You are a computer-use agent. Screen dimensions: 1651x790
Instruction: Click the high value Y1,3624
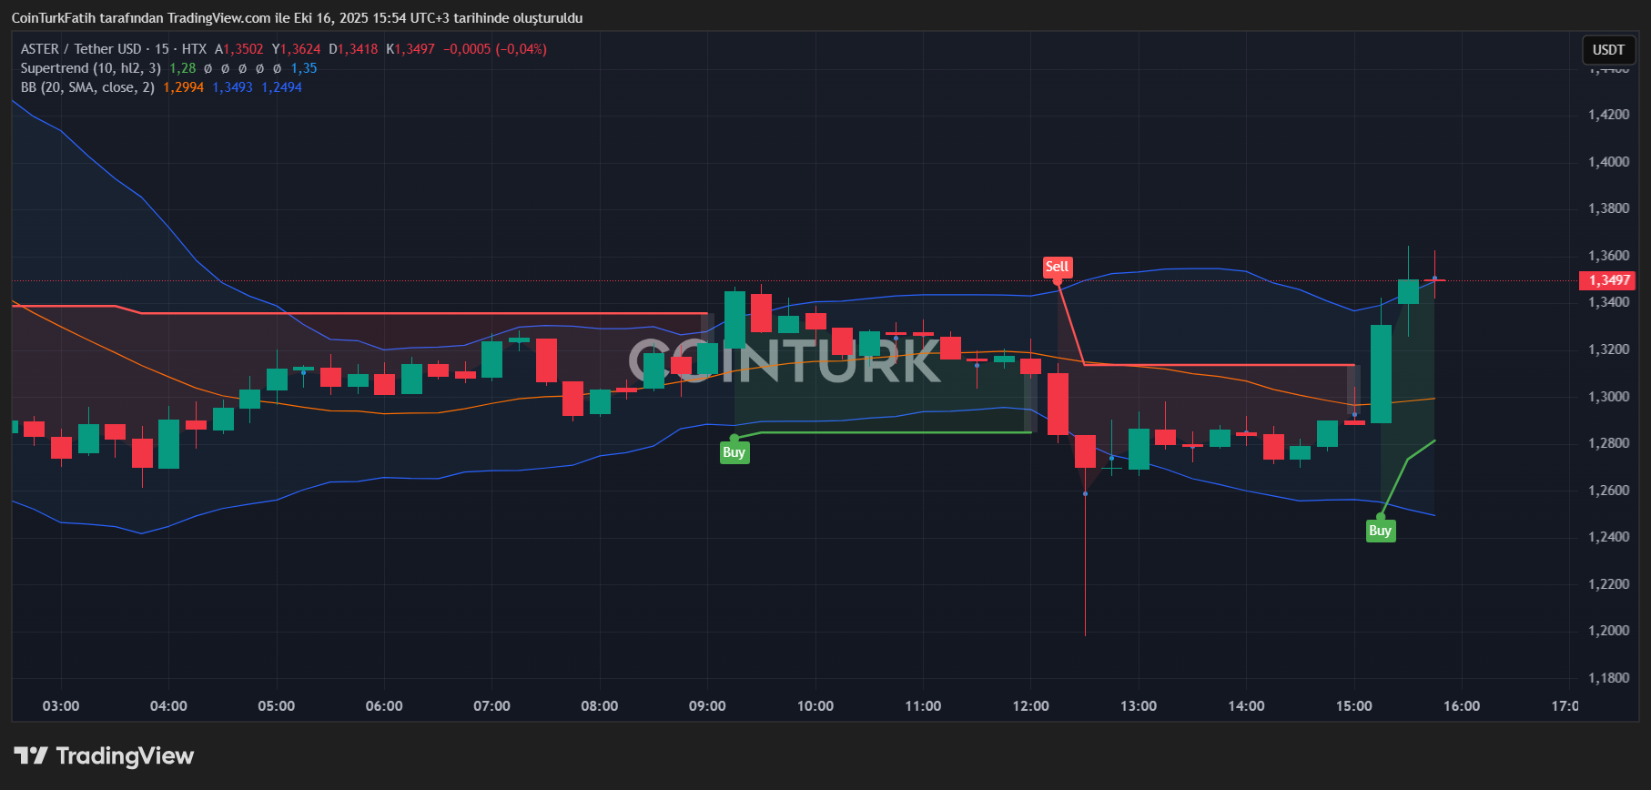tap(297, 49)
